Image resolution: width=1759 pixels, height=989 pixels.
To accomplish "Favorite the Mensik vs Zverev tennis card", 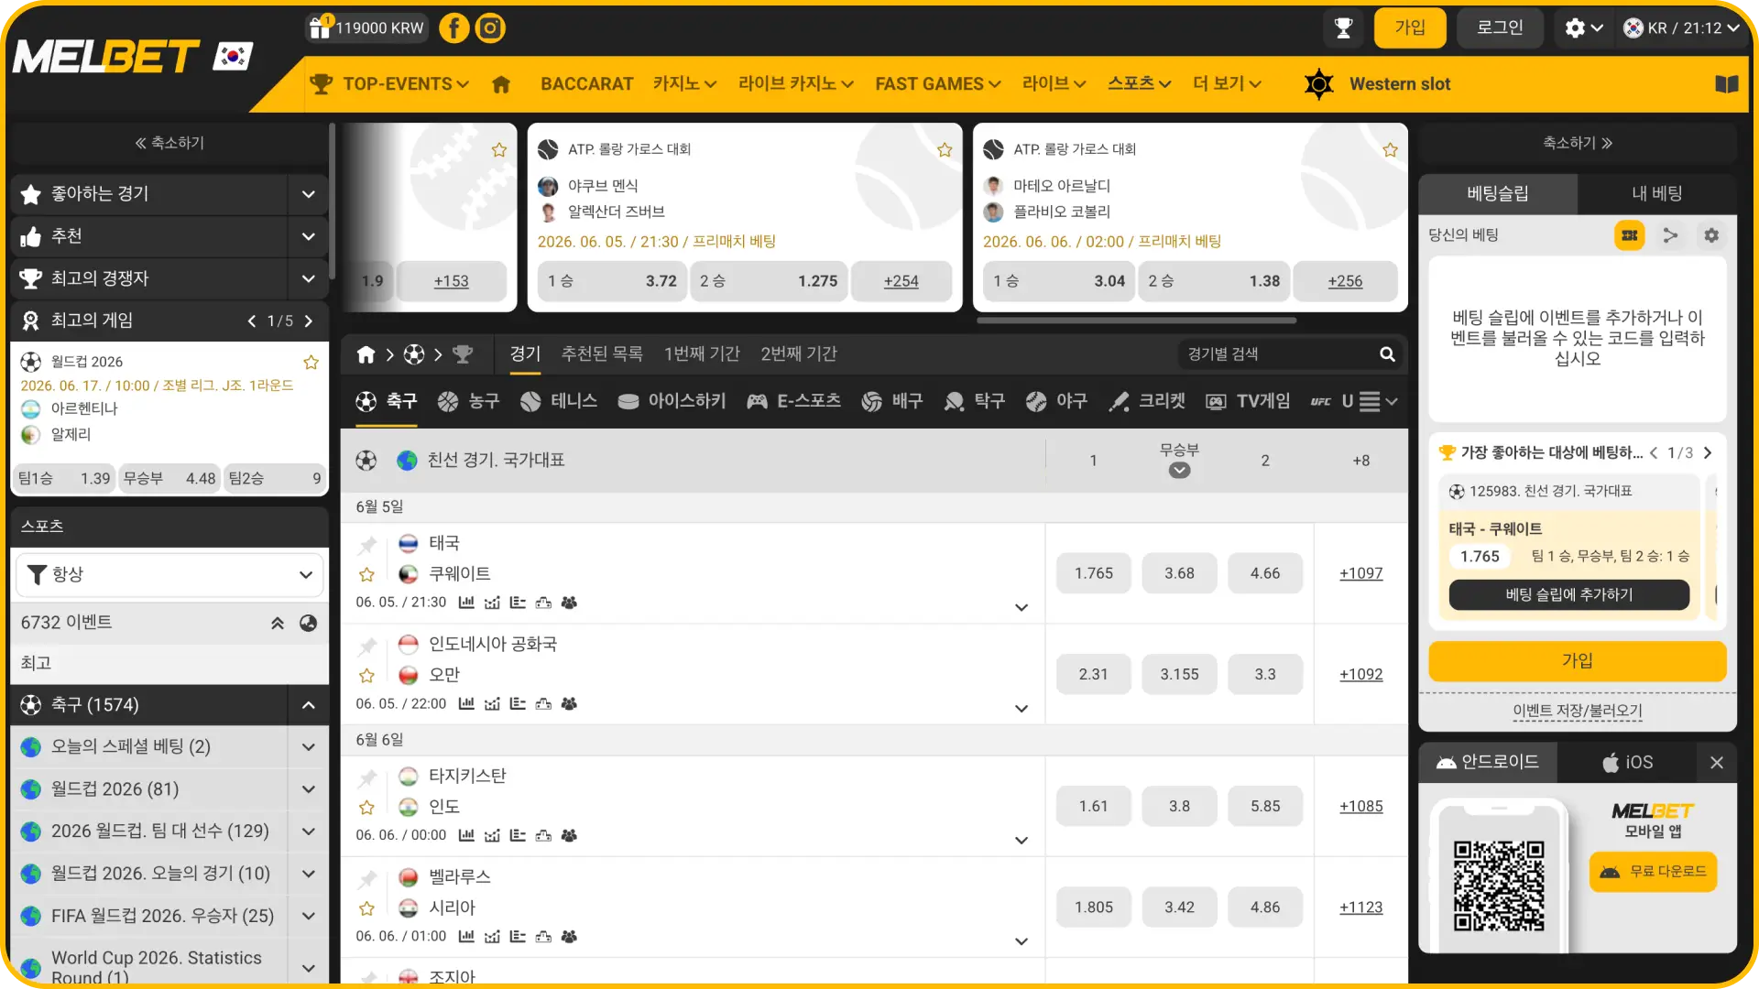I will pos(945,149).
